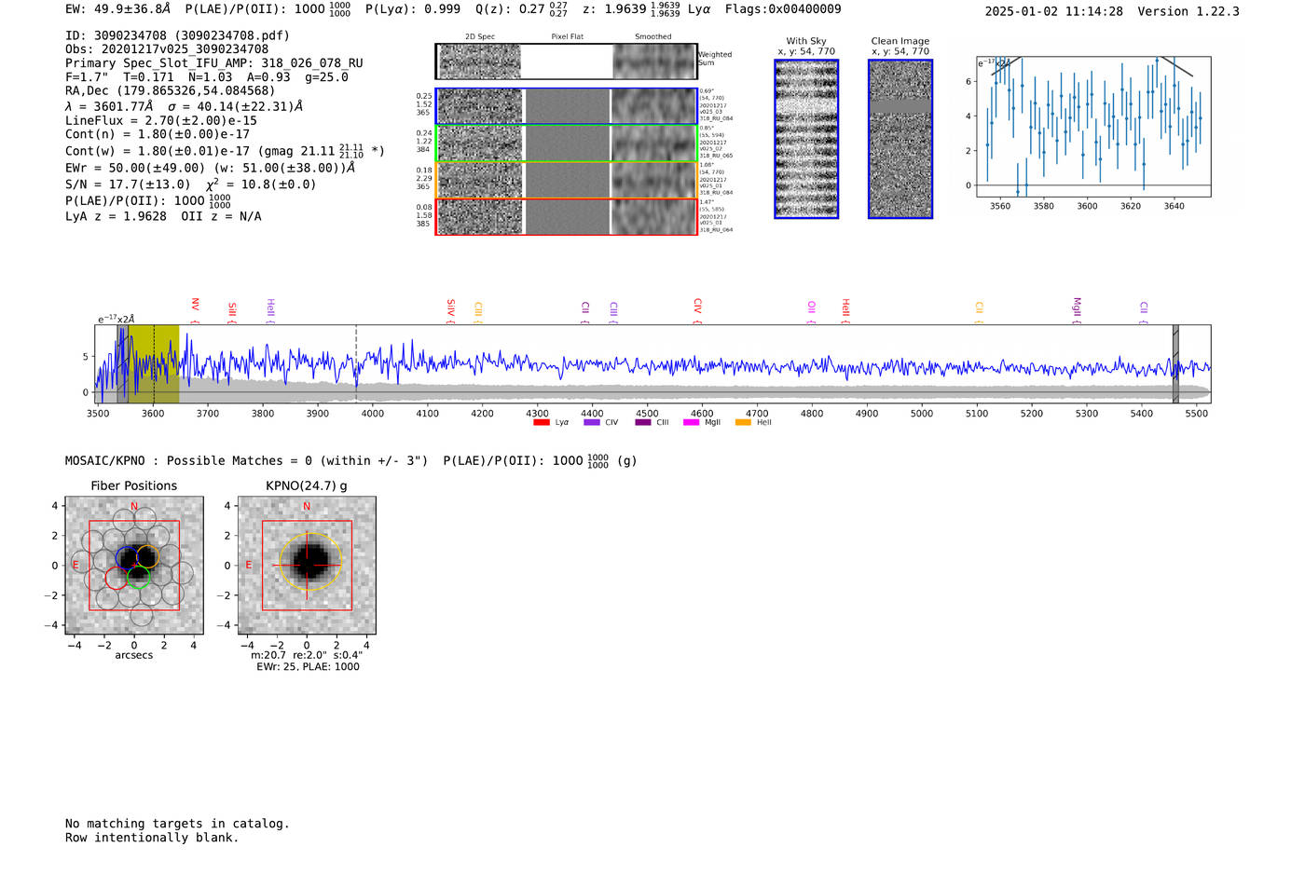Open the Clean Image cutout
Image resolution: width=1305 pixels, height=888 pixels.
[x=900, y=139]
